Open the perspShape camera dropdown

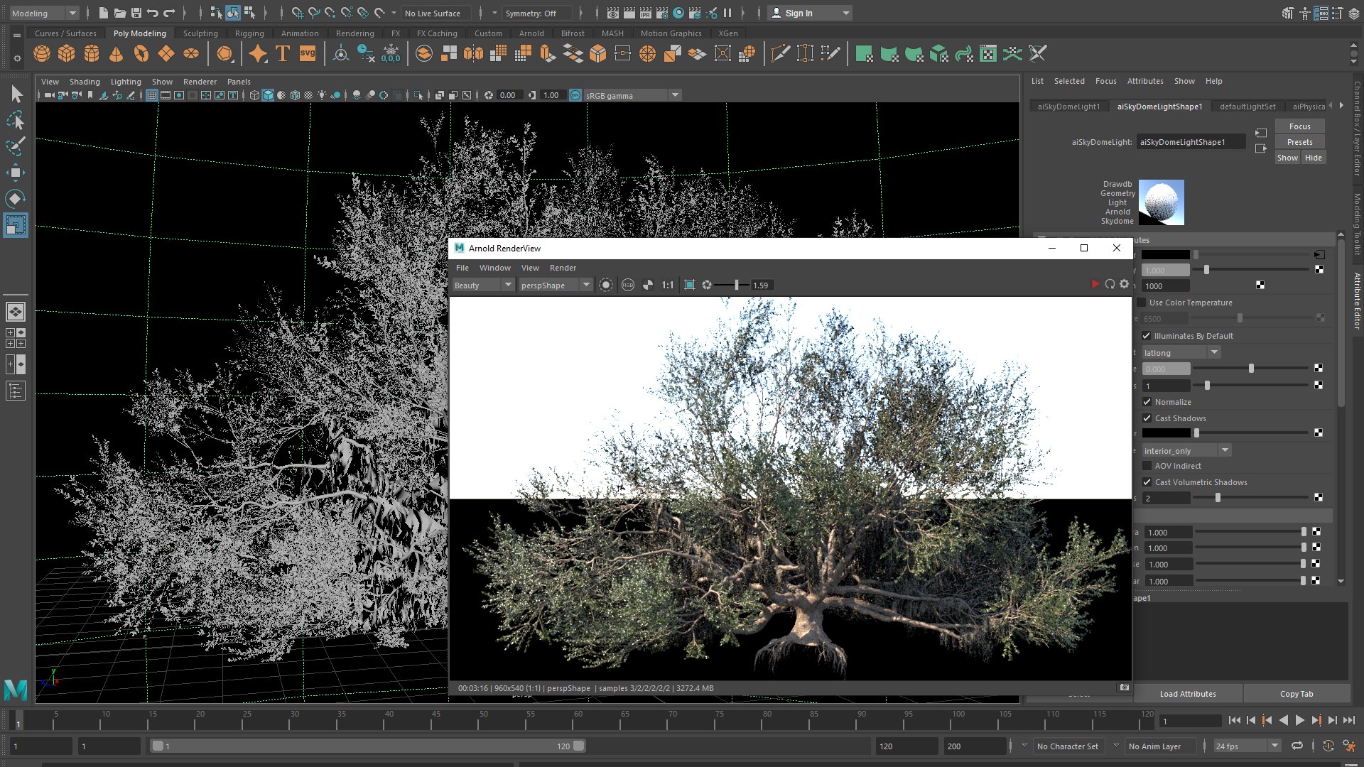[x=555, y=285]
